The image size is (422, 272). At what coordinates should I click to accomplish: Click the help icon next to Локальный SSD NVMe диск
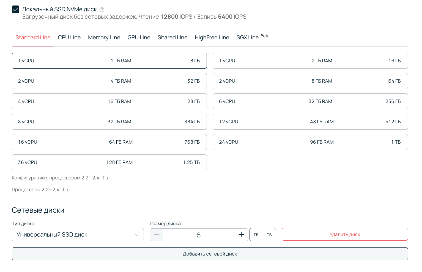[x=102, y=10]
